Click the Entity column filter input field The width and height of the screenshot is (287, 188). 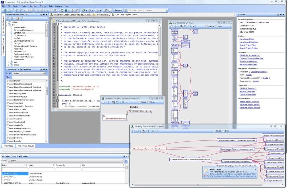pyautogui.click(x=14, y=170)
